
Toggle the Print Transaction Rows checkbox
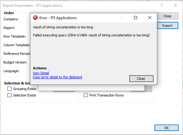[86, 95]
